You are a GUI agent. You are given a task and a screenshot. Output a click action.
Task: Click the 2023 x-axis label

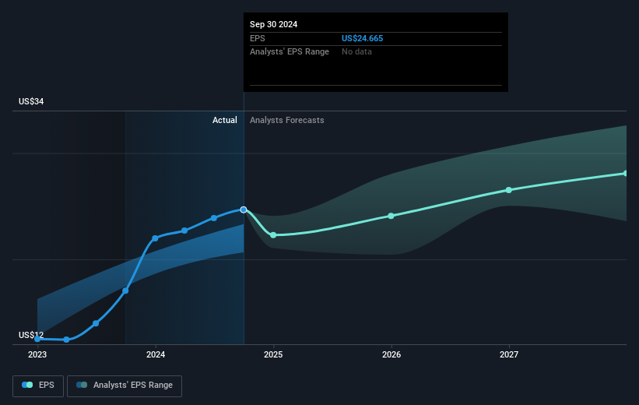point(37,354)
